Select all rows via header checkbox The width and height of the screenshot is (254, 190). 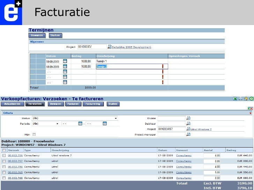[4, 150]
